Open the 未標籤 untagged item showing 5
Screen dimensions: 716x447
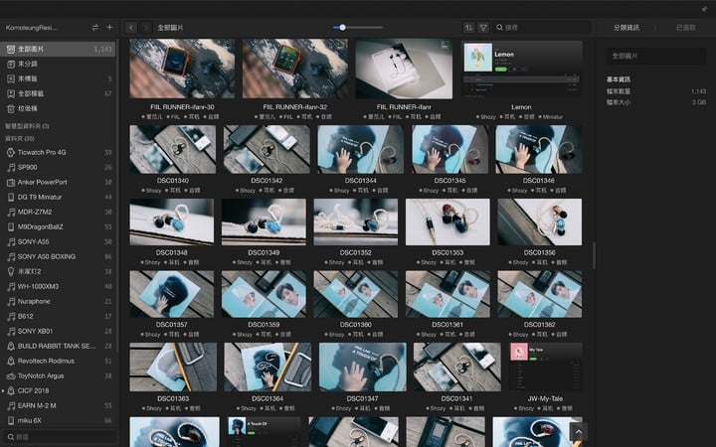(58, 78)
